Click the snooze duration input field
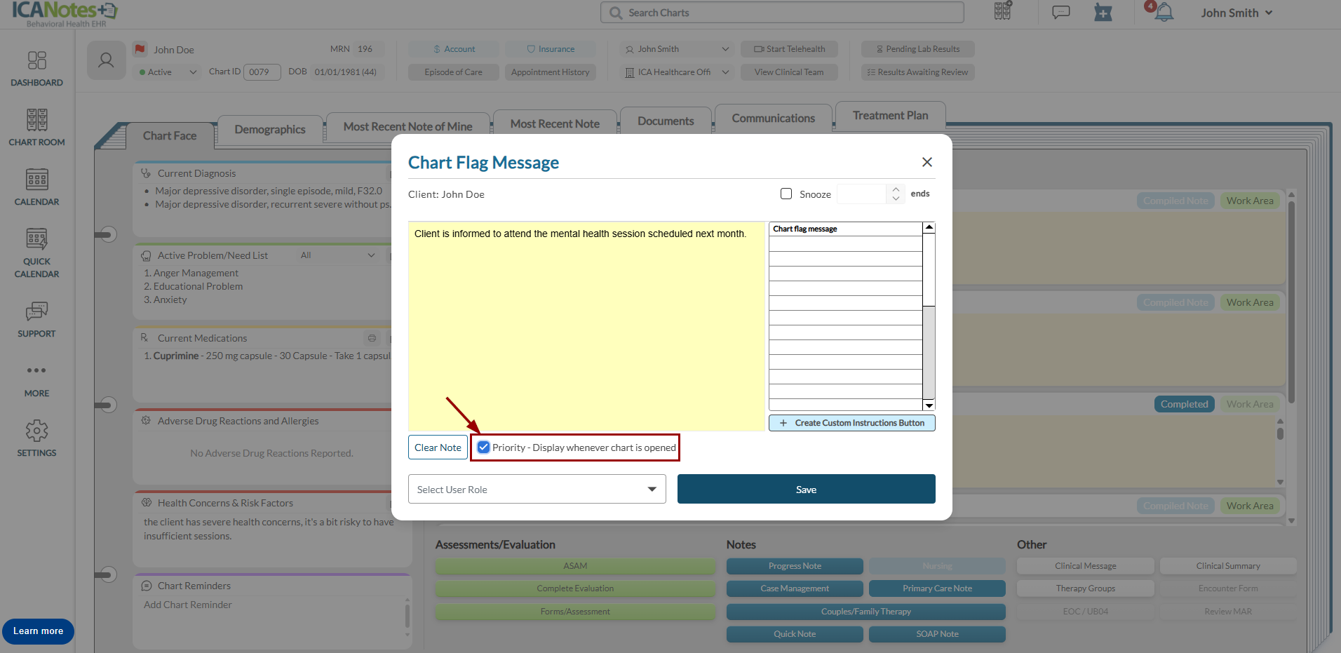The width and height of the screenshot is (1341, 653). click(x=862, y=194)
